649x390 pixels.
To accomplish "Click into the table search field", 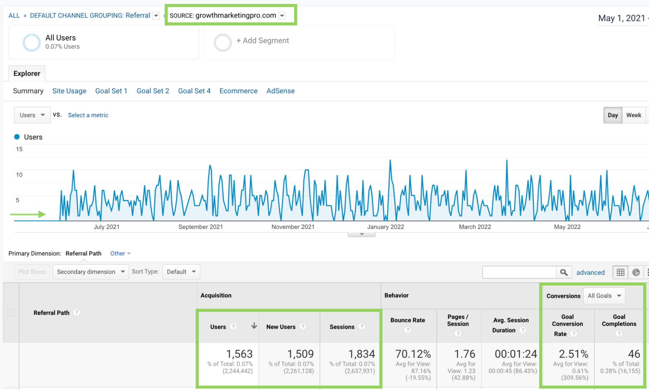I will pyautogui.click(x=519, y=272).
